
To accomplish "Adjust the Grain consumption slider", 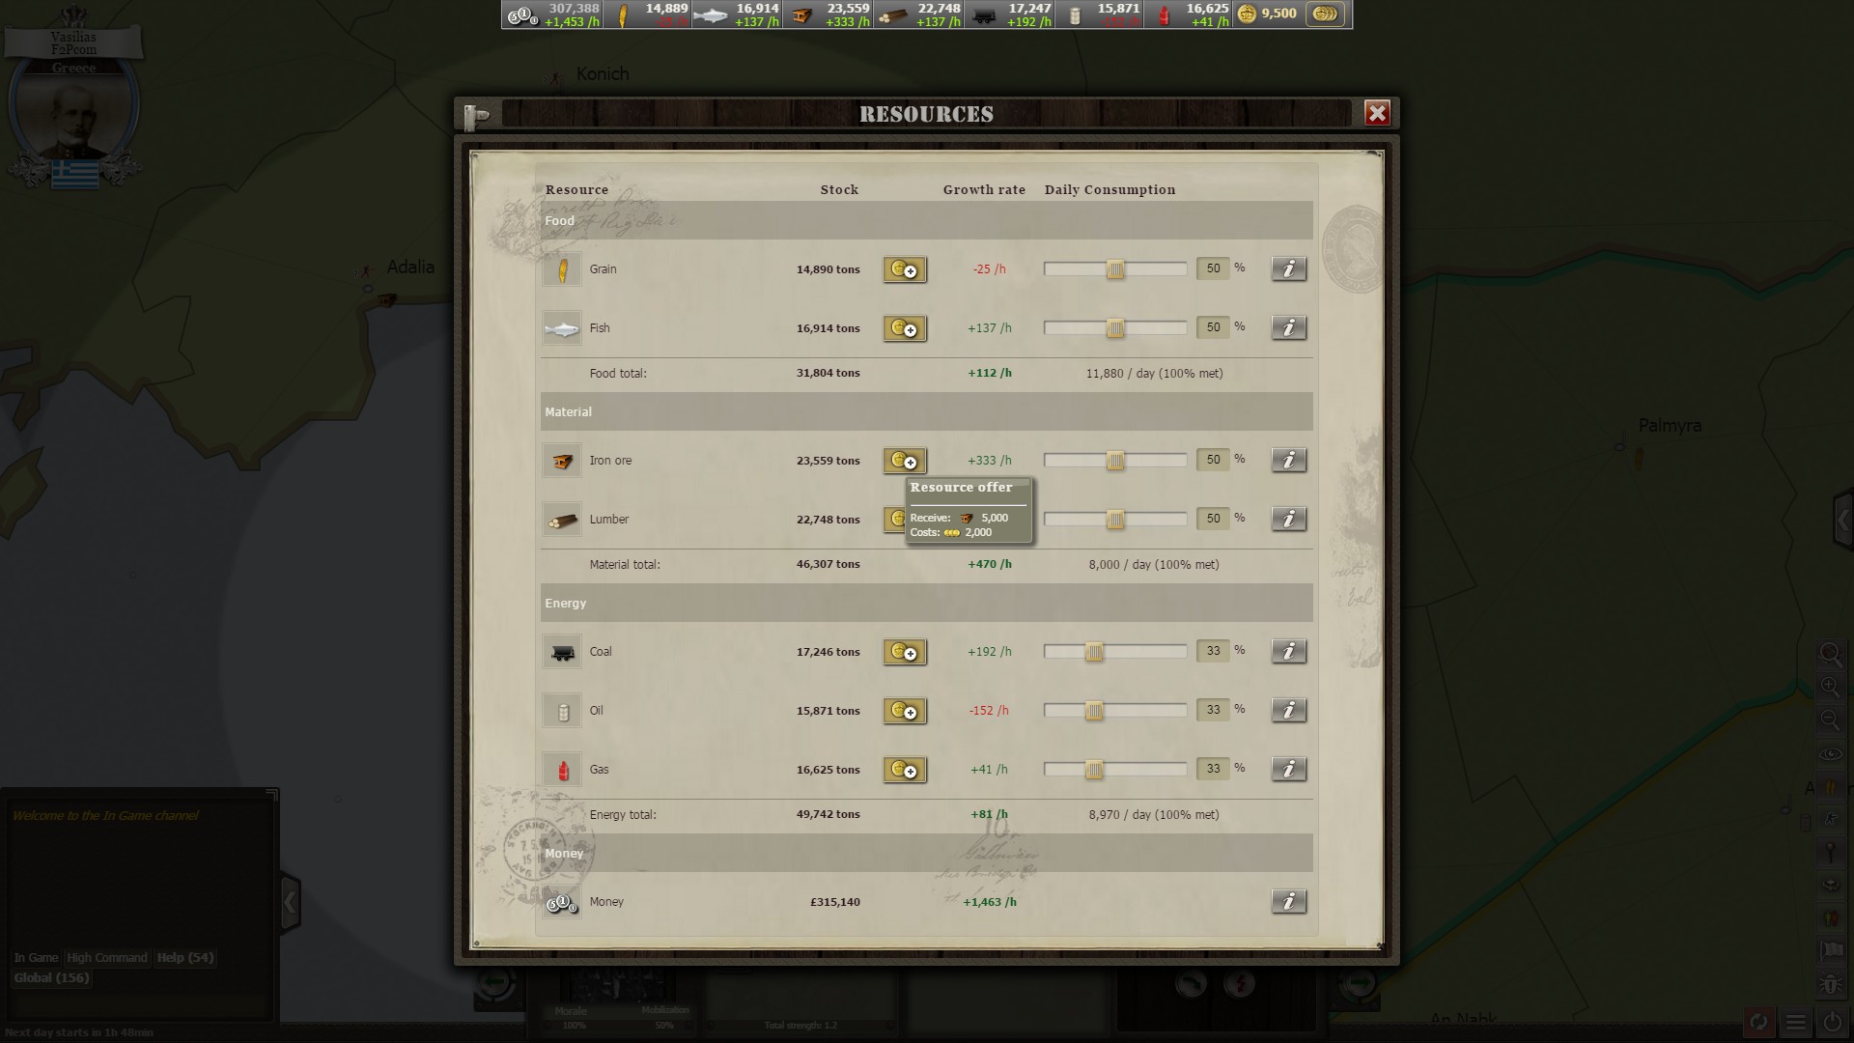I will [x=1115, y=269].
